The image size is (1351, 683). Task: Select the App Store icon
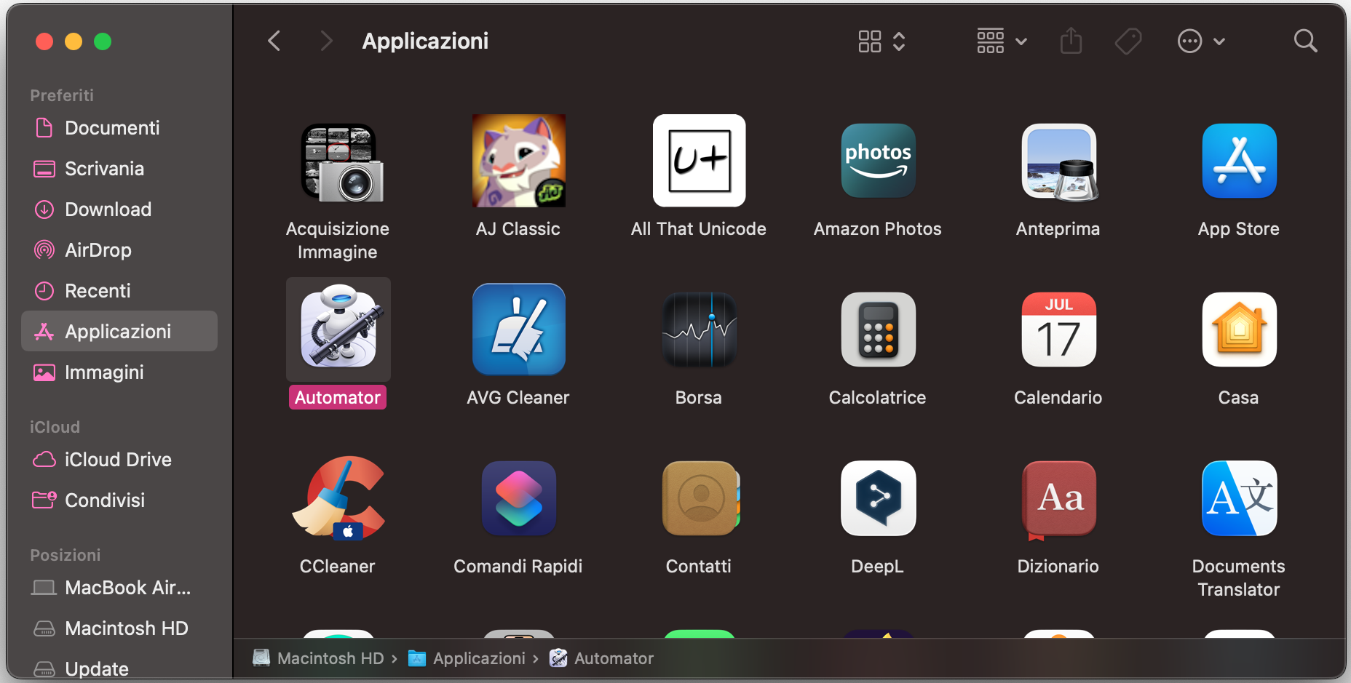tap(1239, 161)
